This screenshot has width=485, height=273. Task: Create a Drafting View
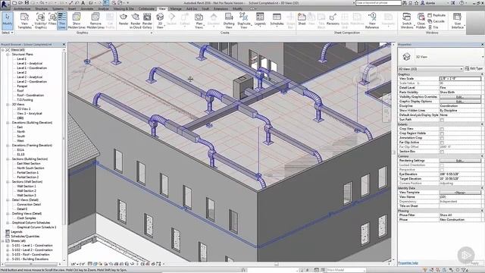[229, 21]
